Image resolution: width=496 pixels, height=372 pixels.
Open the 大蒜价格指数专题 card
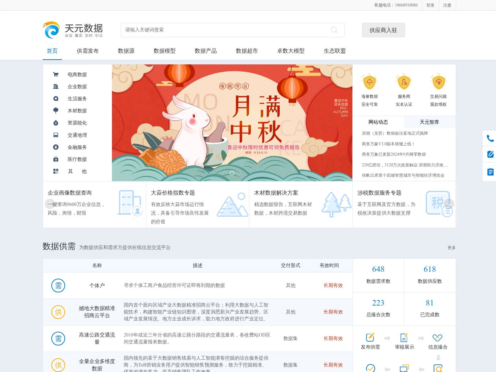tap(198, 205)
